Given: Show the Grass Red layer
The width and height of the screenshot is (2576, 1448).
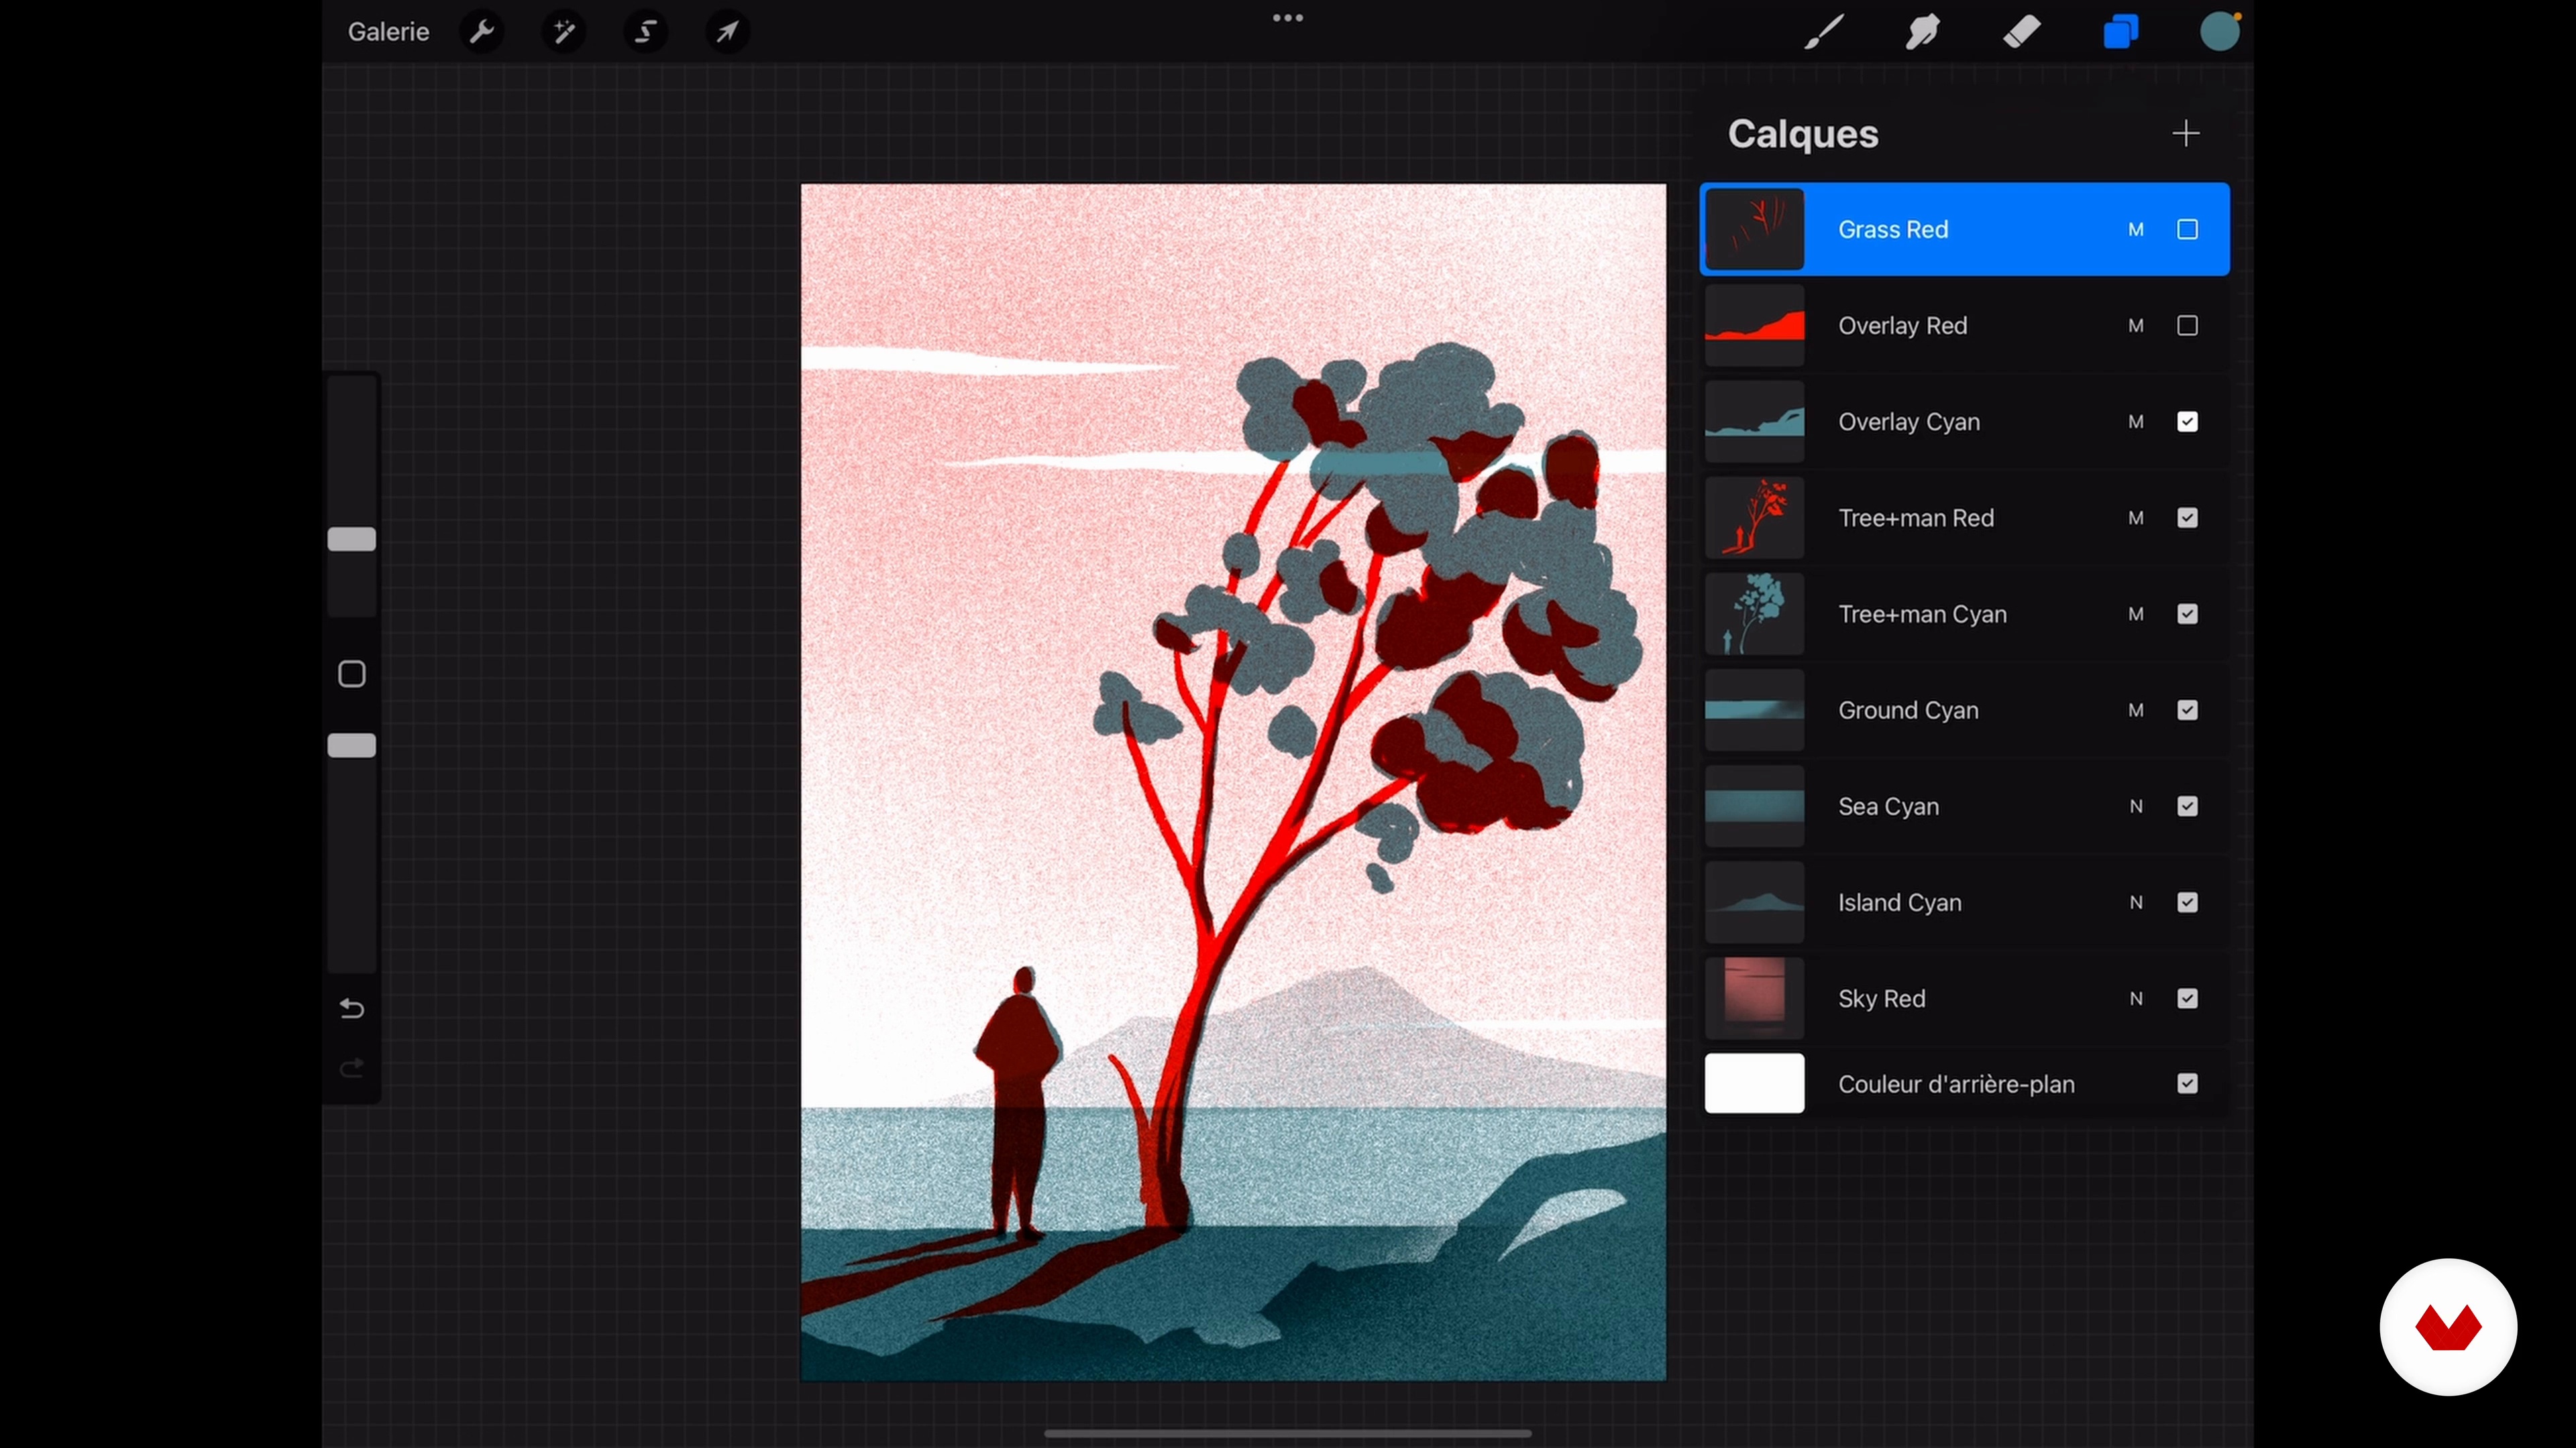Looking at the screenshot, I should pos(2187,230).
